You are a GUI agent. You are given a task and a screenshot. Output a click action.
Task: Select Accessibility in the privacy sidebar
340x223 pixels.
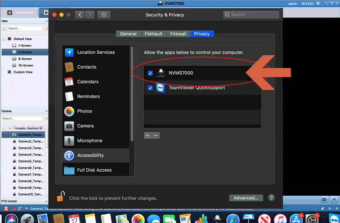click(90, 155)
